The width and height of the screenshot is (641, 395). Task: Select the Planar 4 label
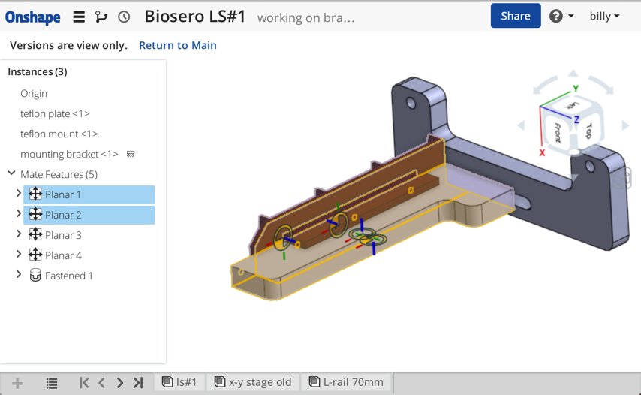tap(63, 255)
